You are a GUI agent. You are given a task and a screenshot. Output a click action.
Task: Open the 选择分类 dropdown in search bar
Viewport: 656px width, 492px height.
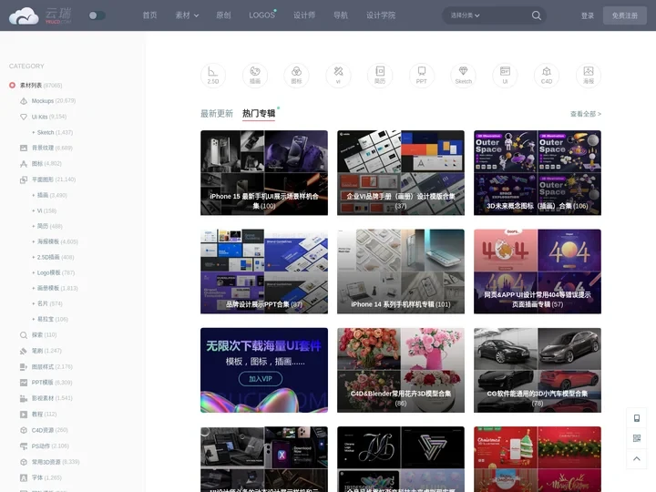tap(465, 15)
